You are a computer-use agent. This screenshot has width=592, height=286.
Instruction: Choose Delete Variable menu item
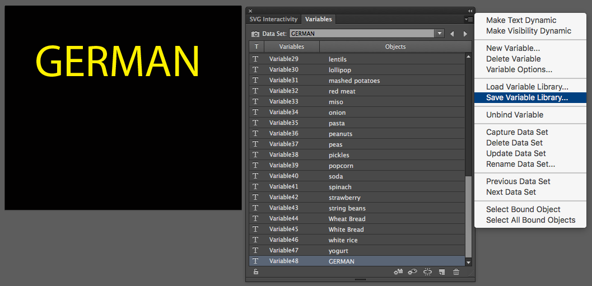point(513,59)
